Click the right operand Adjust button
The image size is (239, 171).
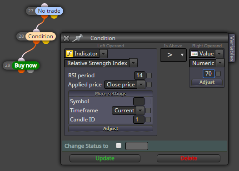[207, 82]
